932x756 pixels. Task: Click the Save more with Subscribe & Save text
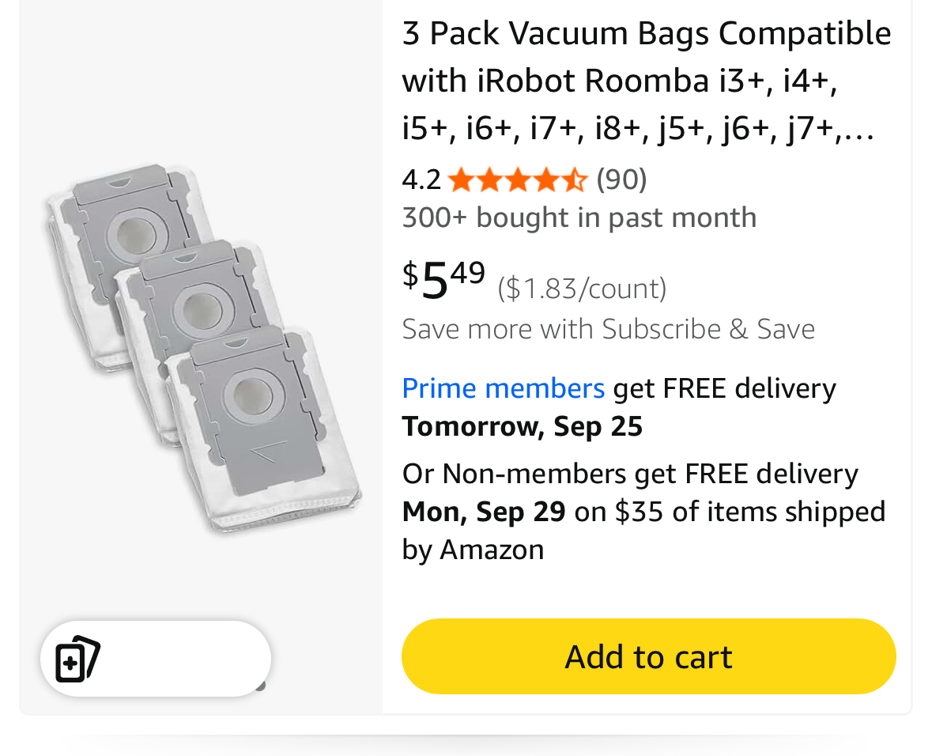click(x=608, y=329)
